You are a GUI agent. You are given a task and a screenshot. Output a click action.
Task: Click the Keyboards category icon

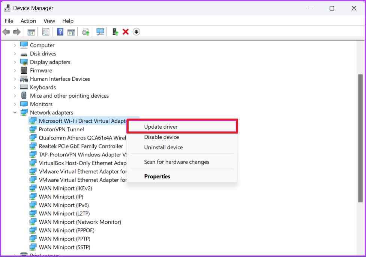point(24,87)
